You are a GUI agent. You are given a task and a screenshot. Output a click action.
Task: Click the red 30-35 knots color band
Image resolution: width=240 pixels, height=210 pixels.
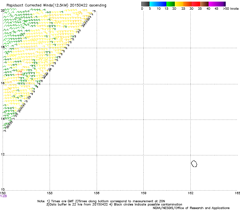(x=196, y=4)
